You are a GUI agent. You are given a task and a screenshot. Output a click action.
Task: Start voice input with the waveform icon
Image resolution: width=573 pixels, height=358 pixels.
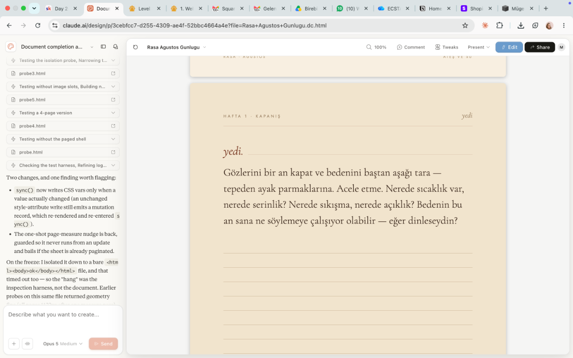point(28,344)
